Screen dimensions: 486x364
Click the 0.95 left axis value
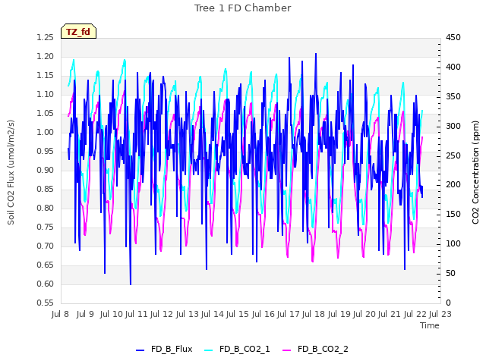tap(46, 152)
